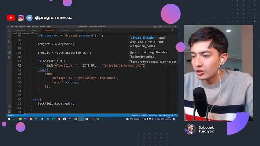The image size is (260, 146).
Task: Select the active functions.php editor tab
Action: click(50, 30)
